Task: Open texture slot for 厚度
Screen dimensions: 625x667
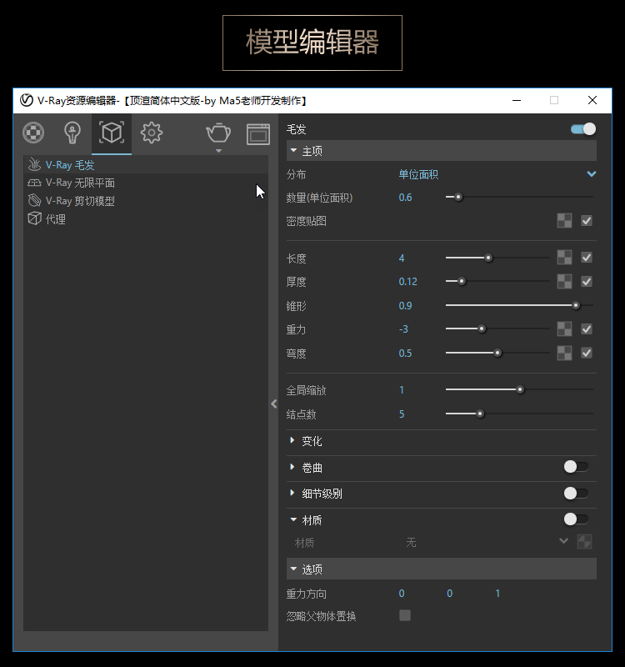Action: click(x=564, y=281)
